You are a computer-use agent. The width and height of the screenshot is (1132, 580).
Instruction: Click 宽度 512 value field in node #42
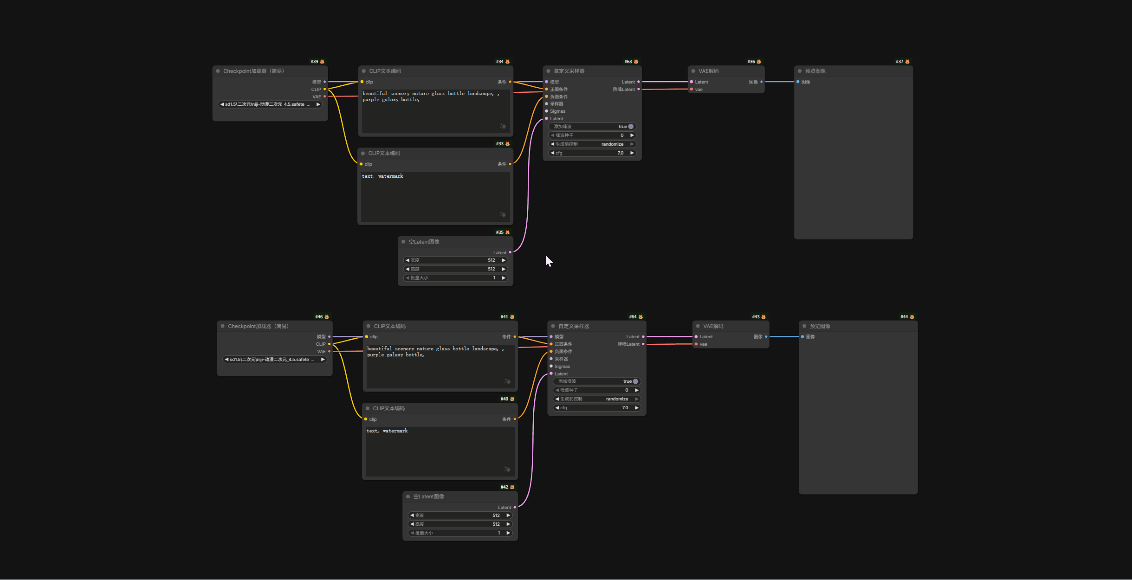(460, 516)
